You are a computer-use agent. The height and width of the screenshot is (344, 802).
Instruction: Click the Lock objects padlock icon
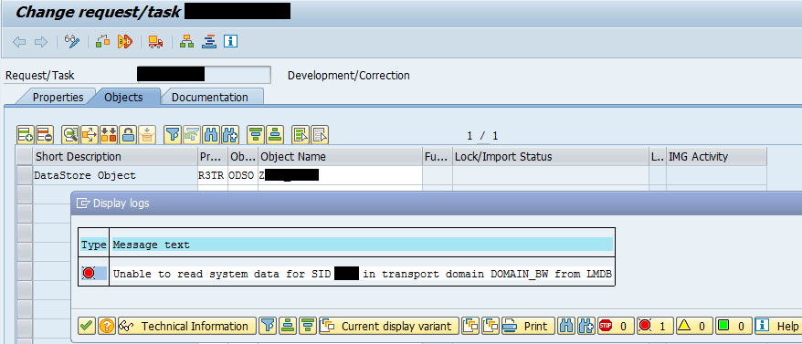[128, 135]
